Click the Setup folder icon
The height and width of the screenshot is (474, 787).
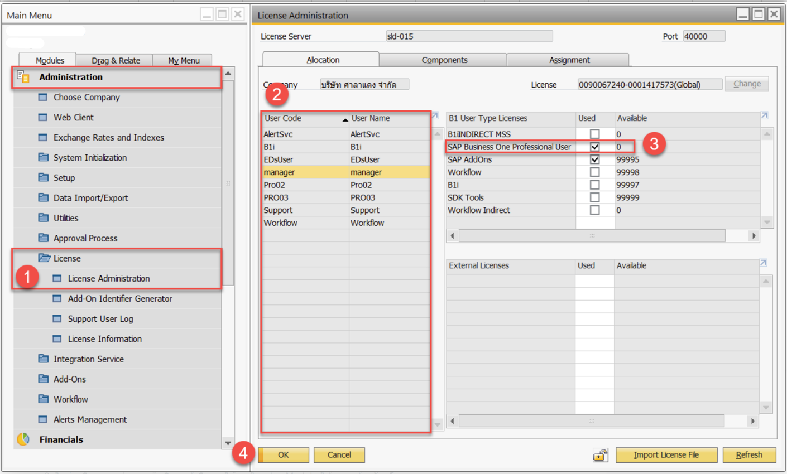point(43,177)
